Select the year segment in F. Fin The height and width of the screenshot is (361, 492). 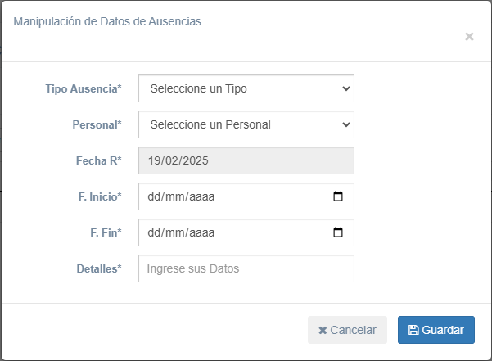tap(201, 232)
